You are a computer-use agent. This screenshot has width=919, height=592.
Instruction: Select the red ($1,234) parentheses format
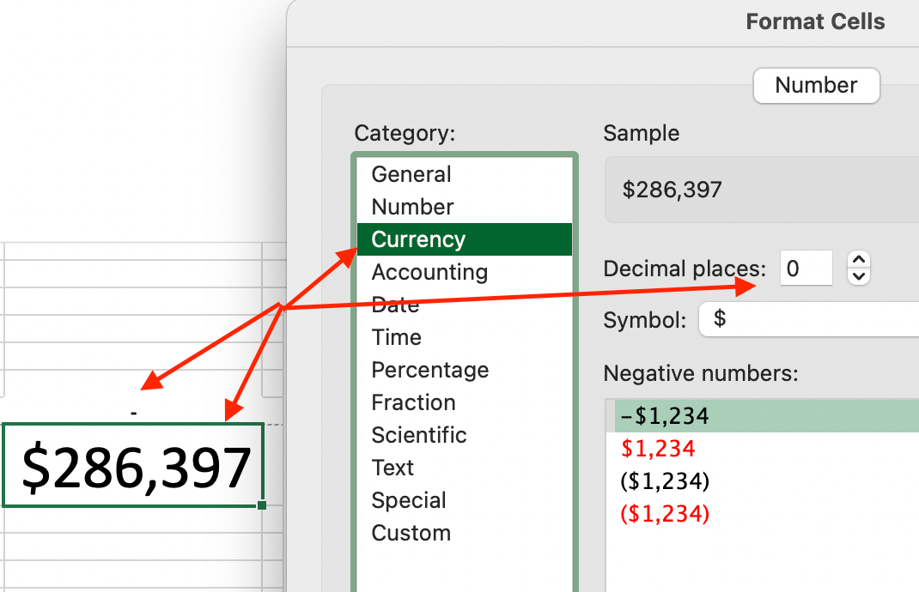(664, 514)
